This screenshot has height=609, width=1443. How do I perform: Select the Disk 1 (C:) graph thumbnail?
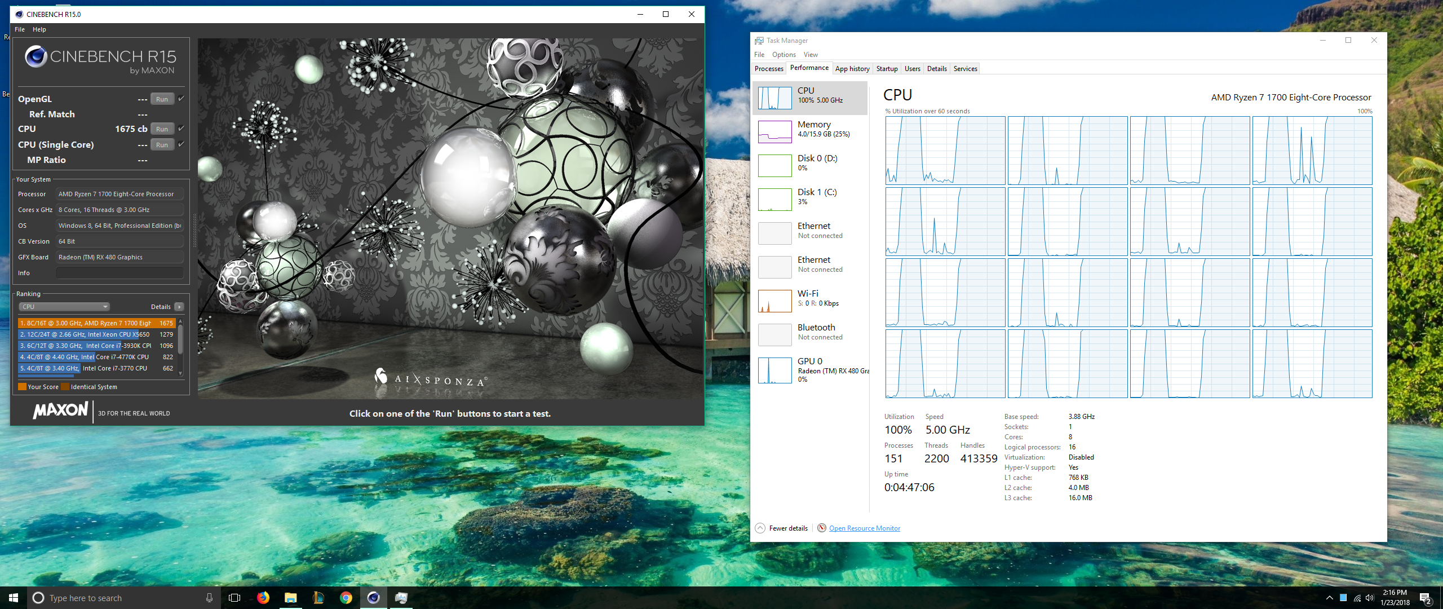click(x=775, y=200)
